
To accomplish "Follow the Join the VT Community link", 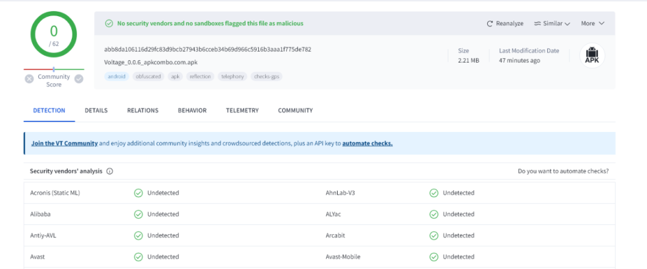I will 64,144.
